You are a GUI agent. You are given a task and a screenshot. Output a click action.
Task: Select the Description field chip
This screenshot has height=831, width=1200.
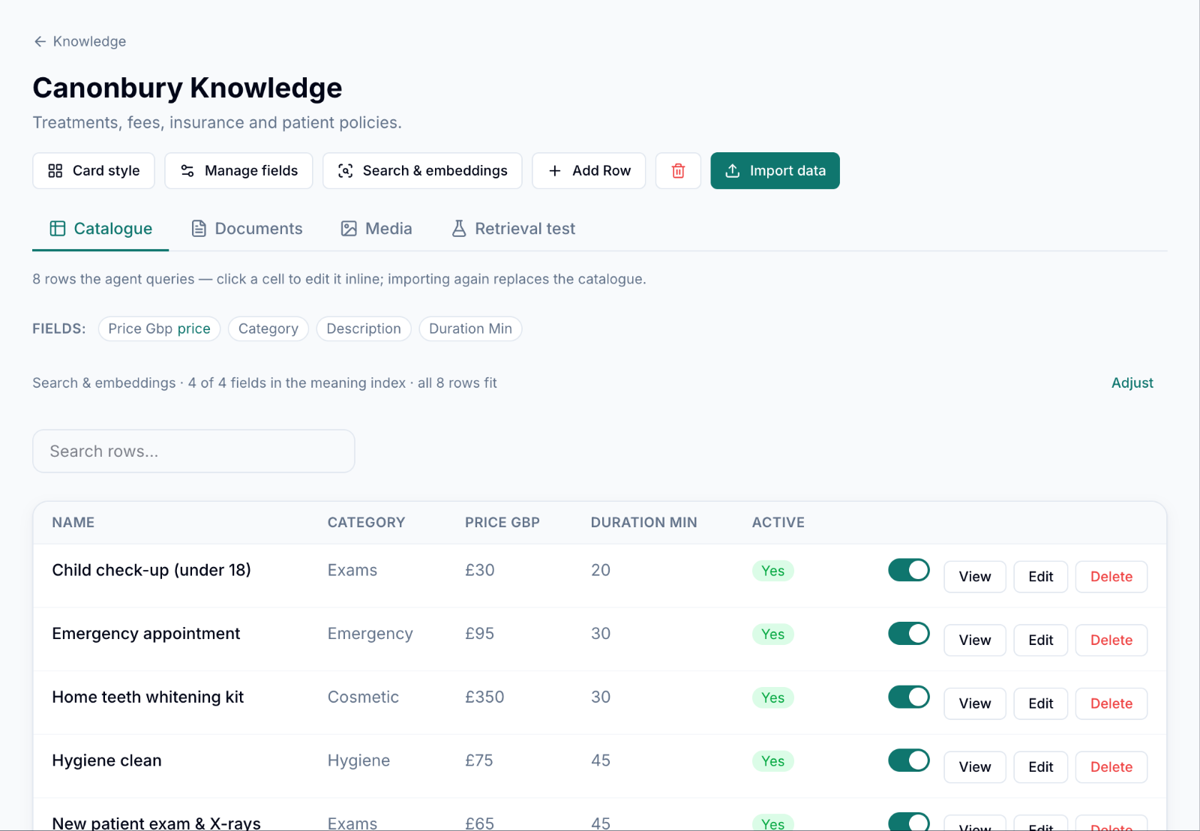(x=364, y=328)
